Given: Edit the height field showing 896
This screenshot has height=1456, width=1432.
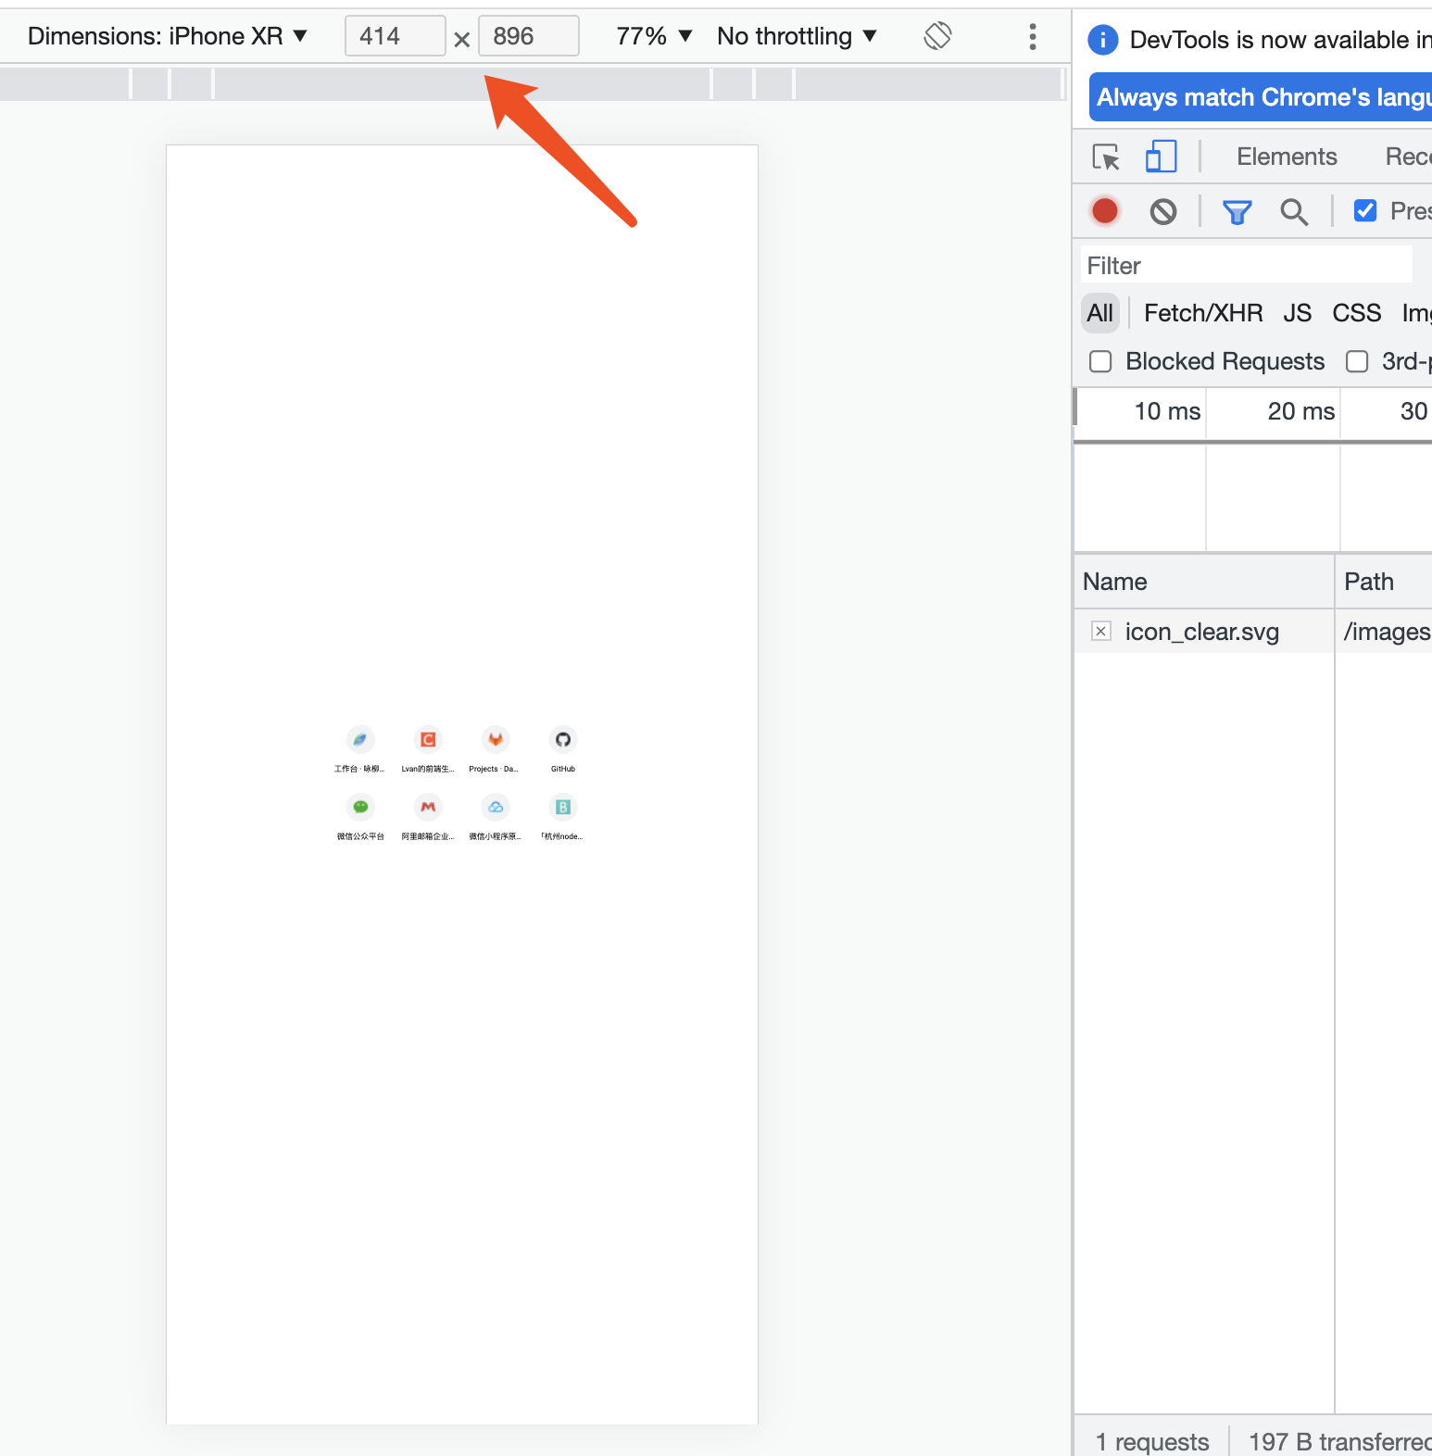Looking at the screenshot, I should [528, 36].
